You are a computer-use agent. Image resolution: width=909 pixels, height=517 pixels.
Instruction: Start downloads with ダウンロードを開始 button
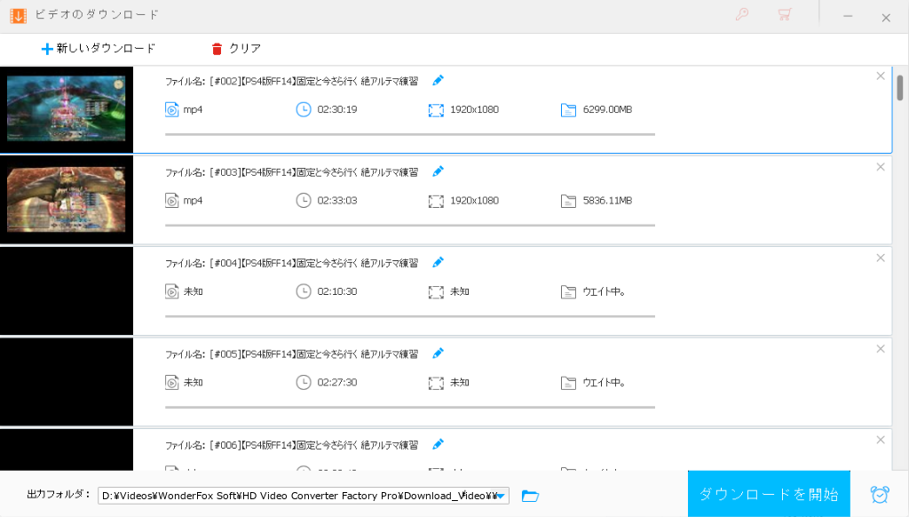click(769, 494)
